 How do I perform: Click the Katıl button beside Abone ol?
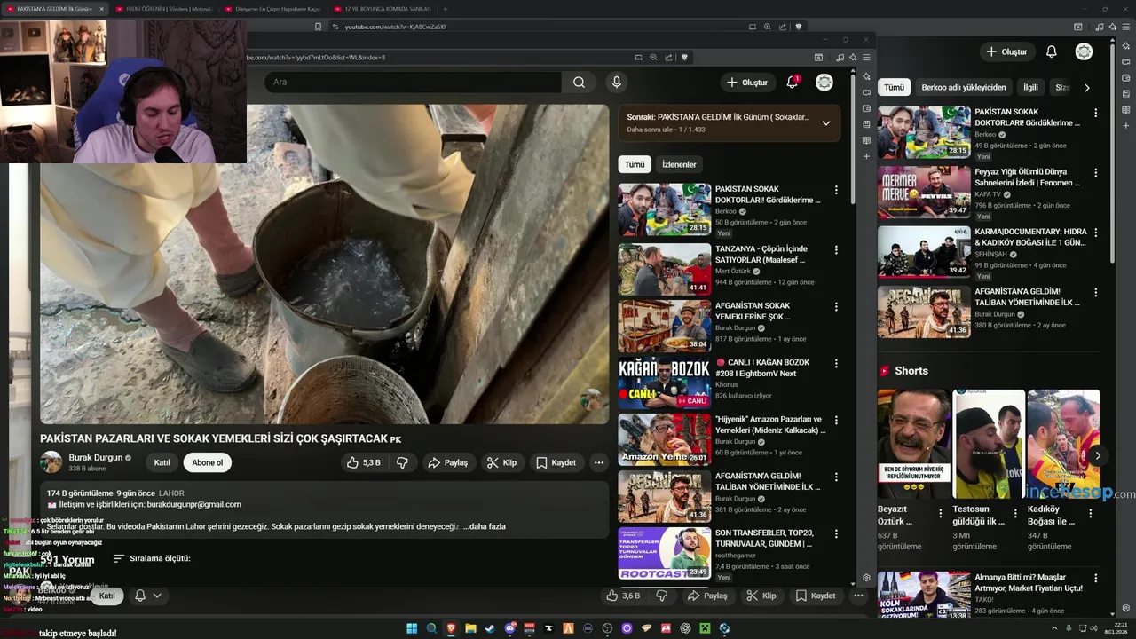pyautogui.click(x=162, y=462)
